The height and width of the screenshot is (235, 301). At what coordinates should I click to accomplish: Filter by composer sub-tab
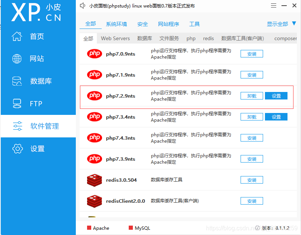[286, 39]
